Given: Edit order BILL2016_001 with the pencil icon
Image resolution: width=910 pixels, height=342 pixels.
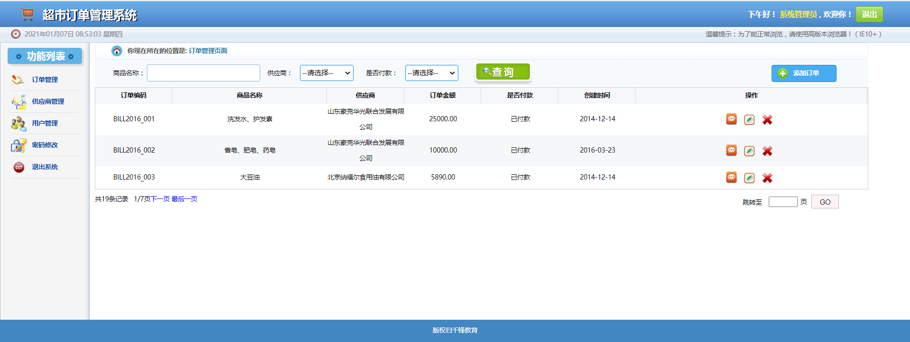Looking at the screenshot, I should [x=749, y=120].
